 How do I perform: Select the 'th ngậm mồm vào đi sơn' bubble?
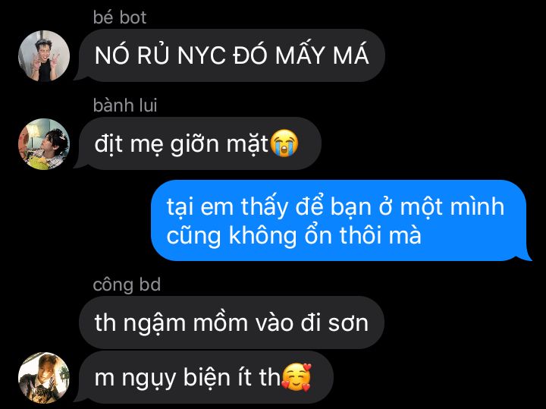(x=232, y=322)
